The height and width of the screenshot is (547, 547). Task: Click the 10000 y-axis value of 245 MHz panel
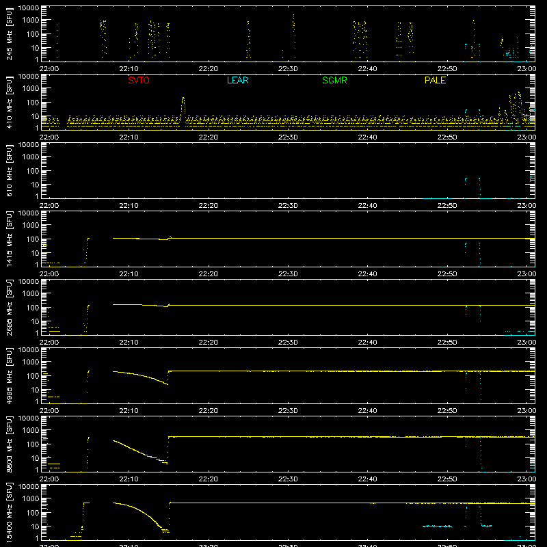[29, 8]
